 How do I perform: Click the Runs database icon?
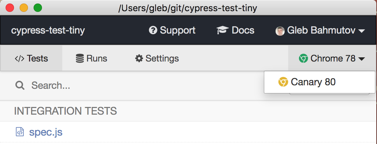click(80, 58)
